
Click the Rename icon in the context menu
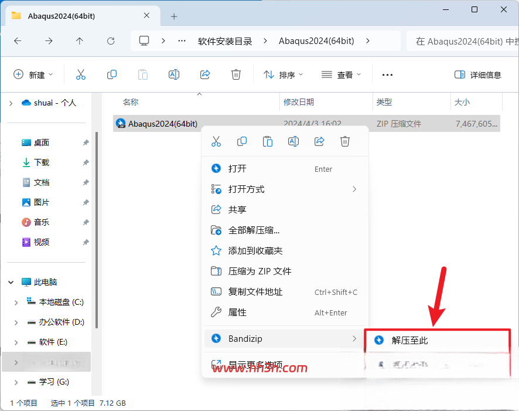[293, 141]
